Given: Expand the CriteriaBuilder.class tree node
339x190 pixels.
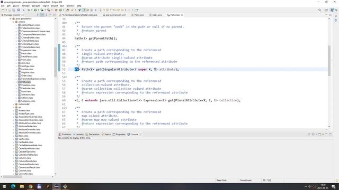Looking at the screenshot, I should (16, 37).
